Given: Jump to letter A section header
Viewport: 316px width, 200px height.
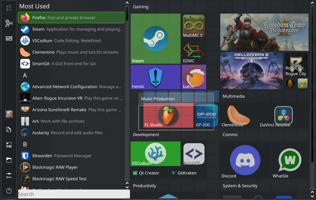Looking at the screenshot, I should (25, 75).
